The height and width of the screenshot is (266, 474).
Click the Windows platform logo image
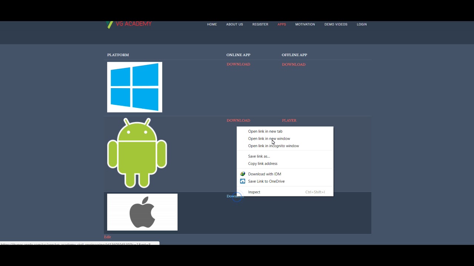[135, 87]
